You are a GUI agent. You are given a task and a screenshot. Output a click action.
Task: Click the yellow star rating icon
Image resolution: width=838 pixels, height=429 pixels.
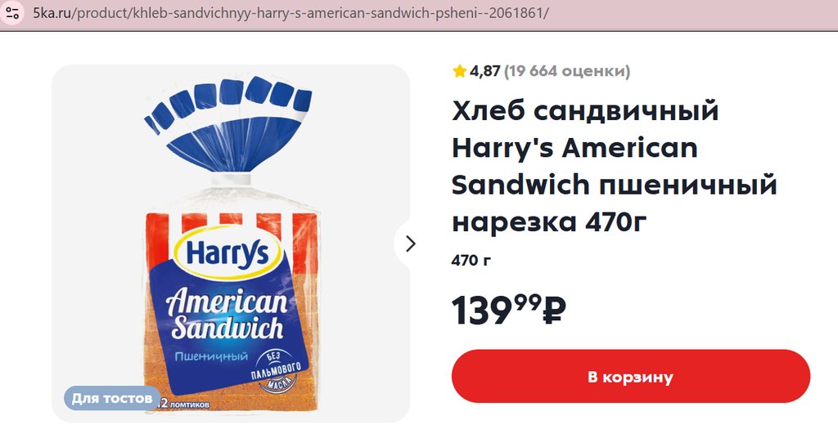pos(460,71)
